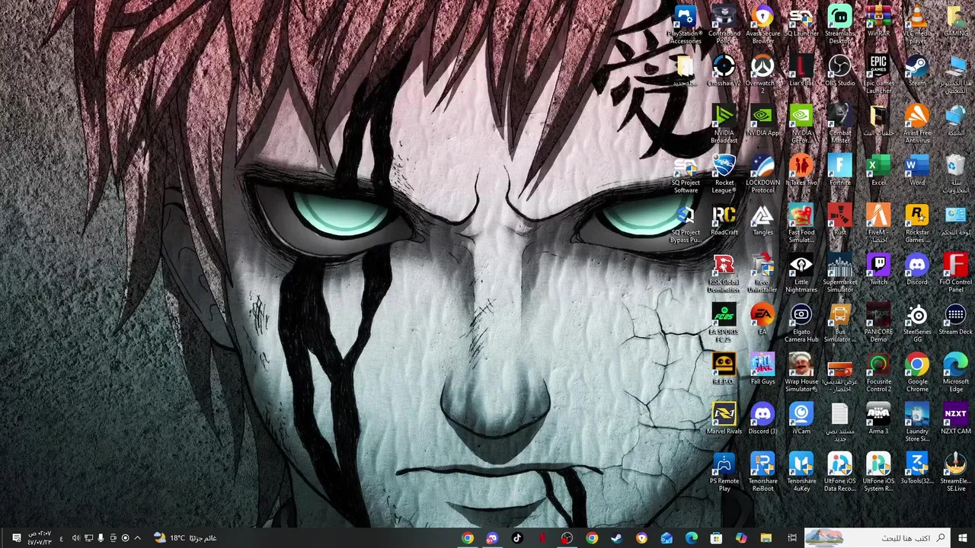Launch Arma 3

(878, 419)
